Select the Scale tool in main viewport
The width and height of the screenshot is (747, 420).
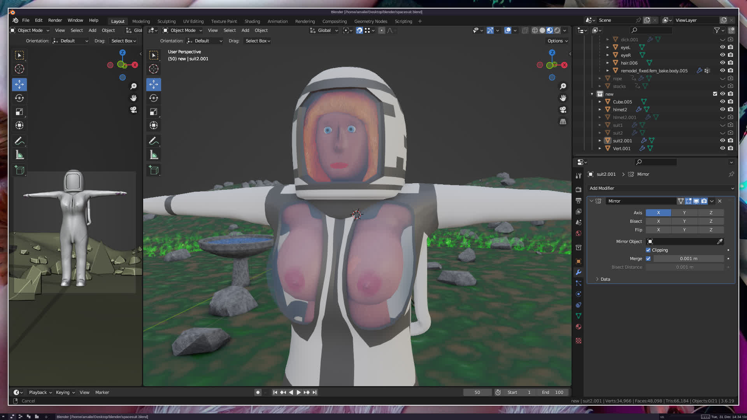154,112
